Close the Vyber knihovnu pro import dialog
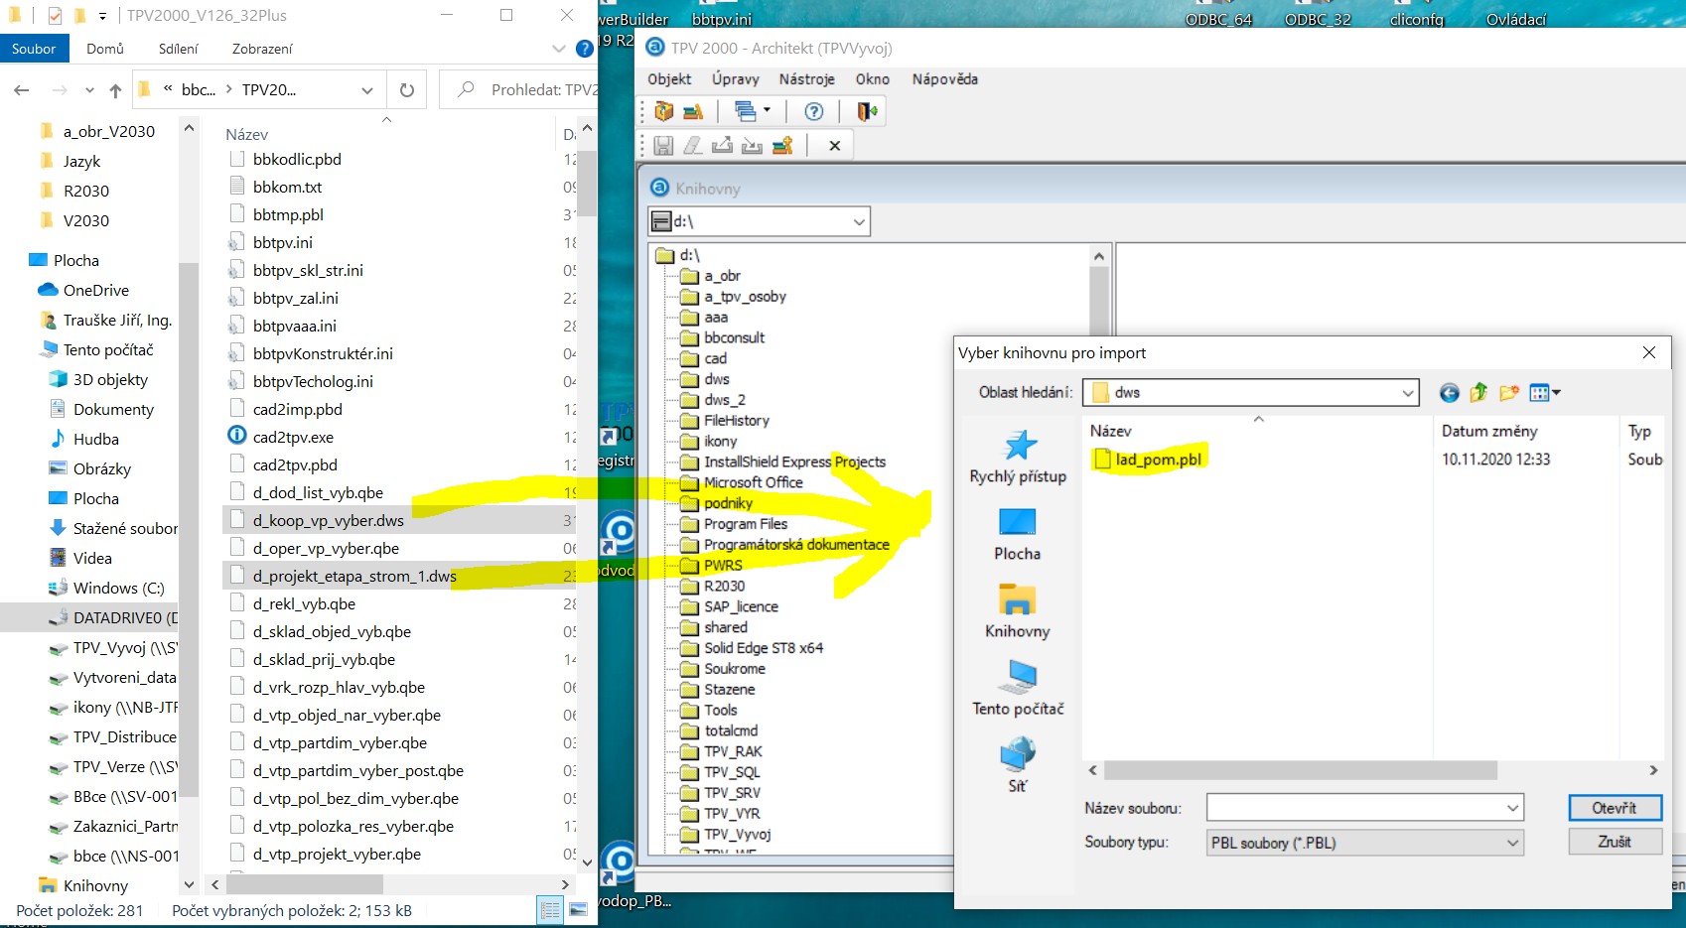This screenshot has width=1686, height=928. 1649,352
